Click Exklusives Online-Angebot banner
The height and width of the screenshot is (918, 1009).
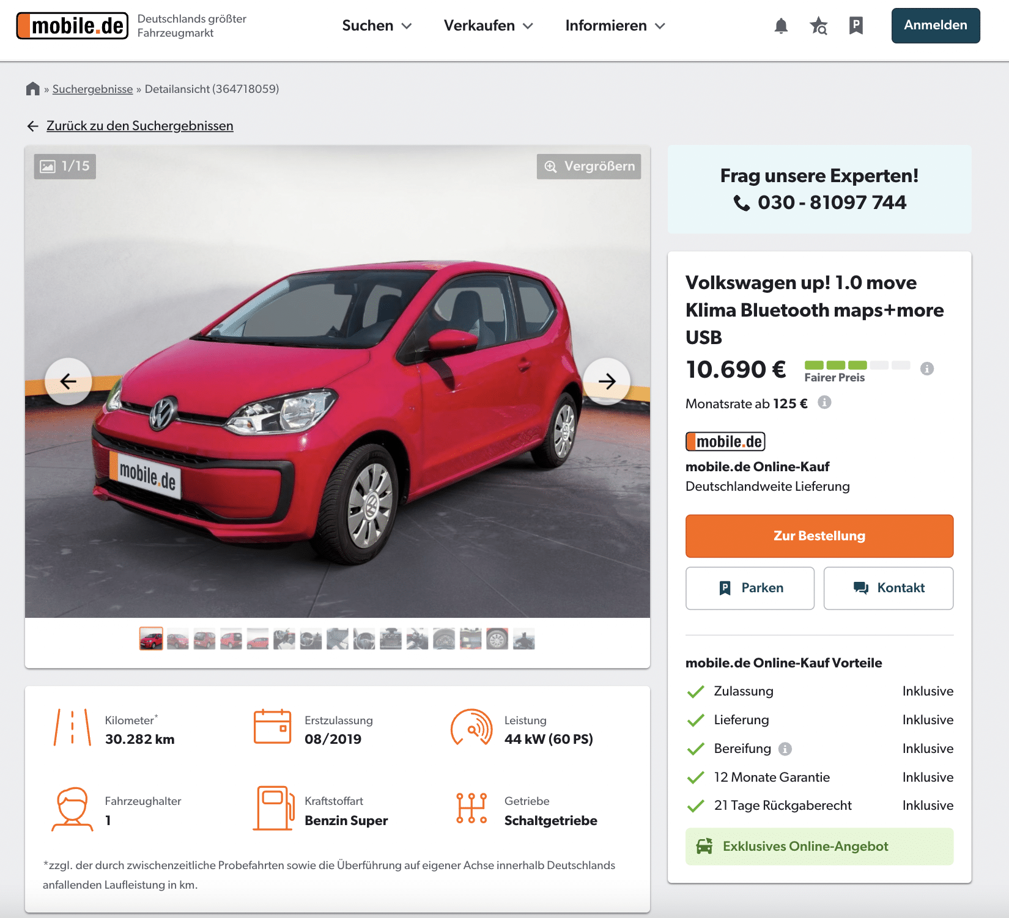[819, 846]
